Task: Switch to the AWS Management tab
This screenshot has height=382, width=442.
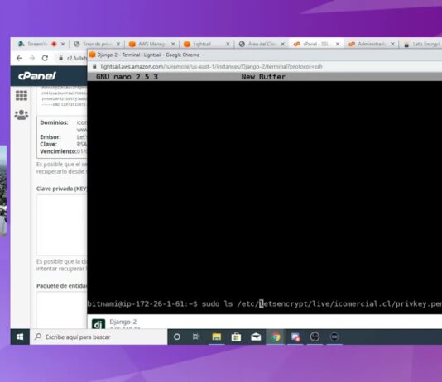Action: pos(151,44)
